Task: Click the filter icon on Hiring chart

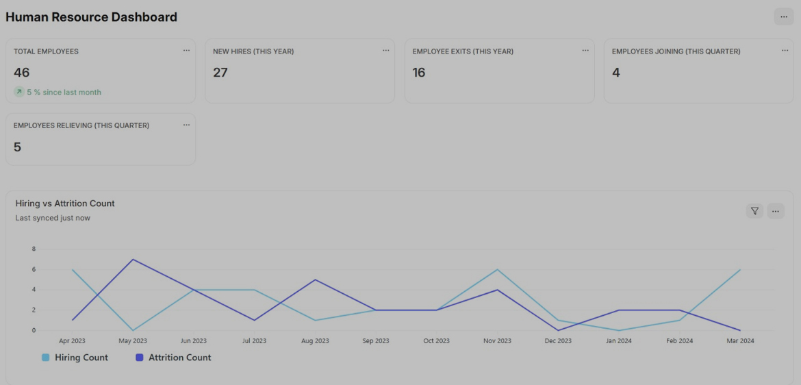Action: click(754, 211)
